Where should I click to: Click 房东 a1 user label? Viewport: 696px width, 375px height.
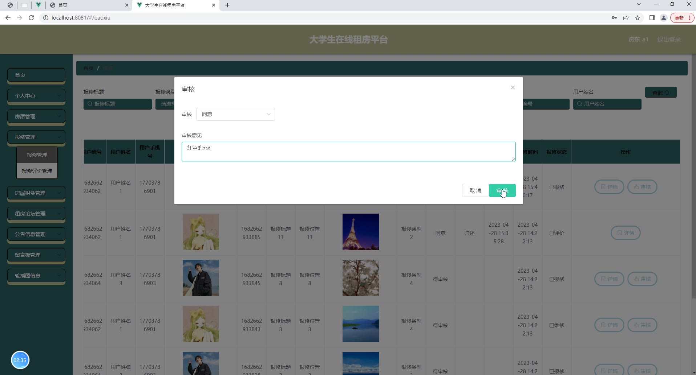click(x=638, y=39)
